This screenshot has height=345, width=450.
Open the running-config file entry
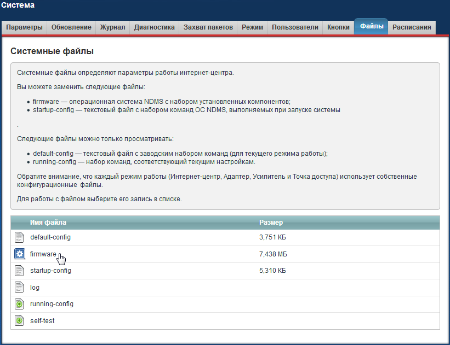tap(52, 304)
